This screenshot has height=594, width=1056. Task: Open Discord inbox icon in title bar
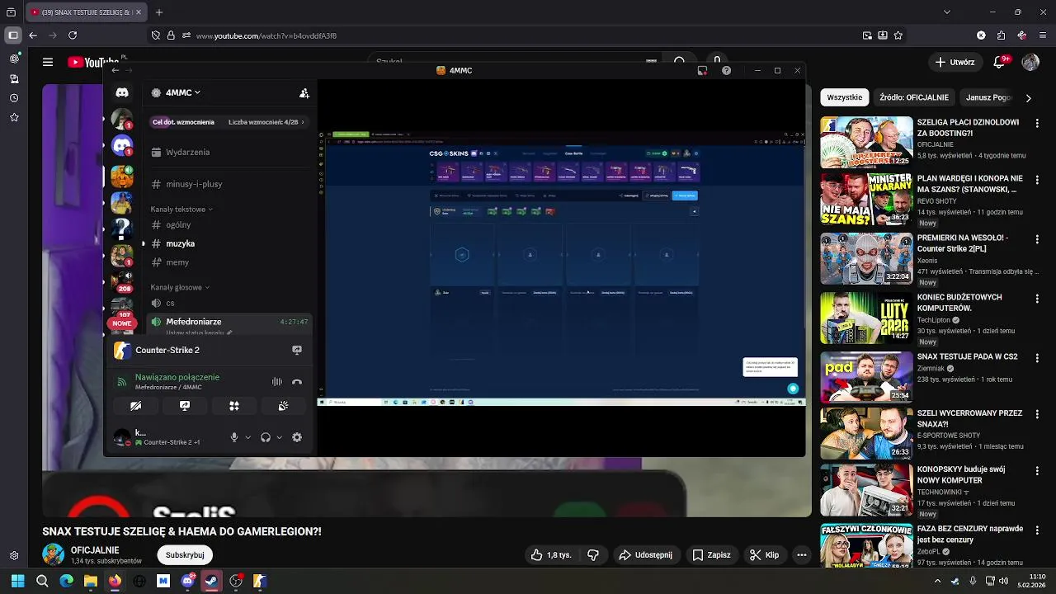point(702,71)
